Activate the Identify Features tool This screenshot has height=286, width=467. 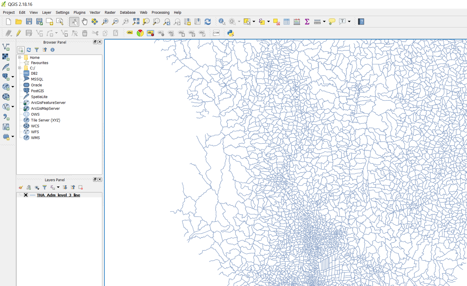tap(222, 22)
